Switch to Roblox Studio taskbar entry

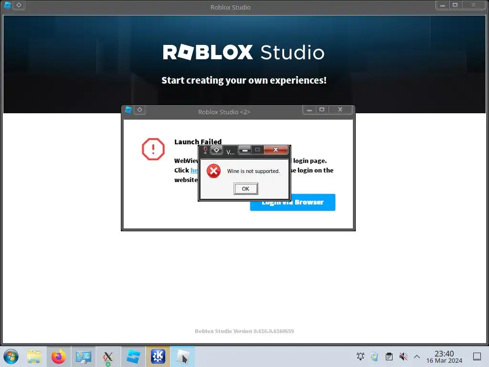click(133, 356)
